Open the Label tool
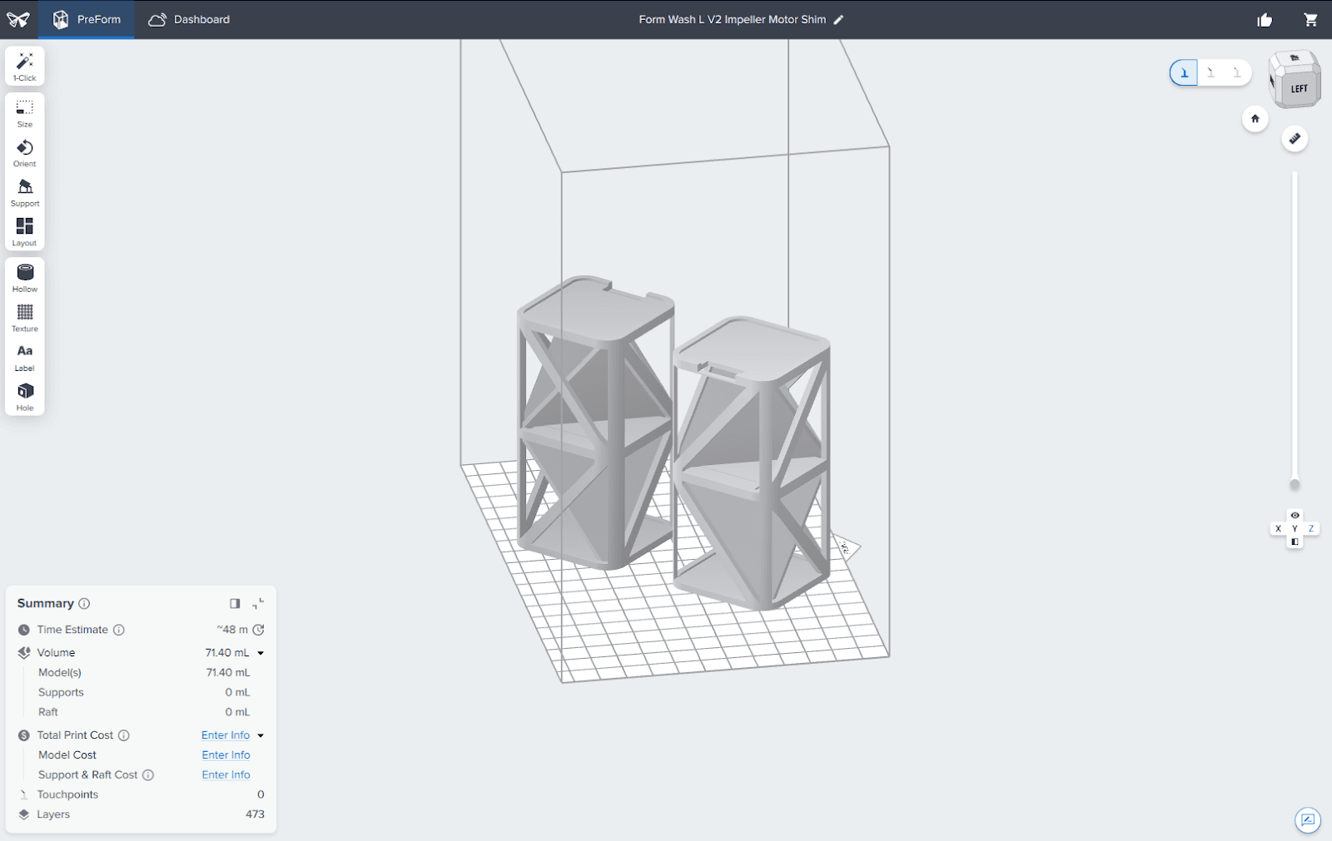Screen dimensions: 1332x841 [25, 358]
